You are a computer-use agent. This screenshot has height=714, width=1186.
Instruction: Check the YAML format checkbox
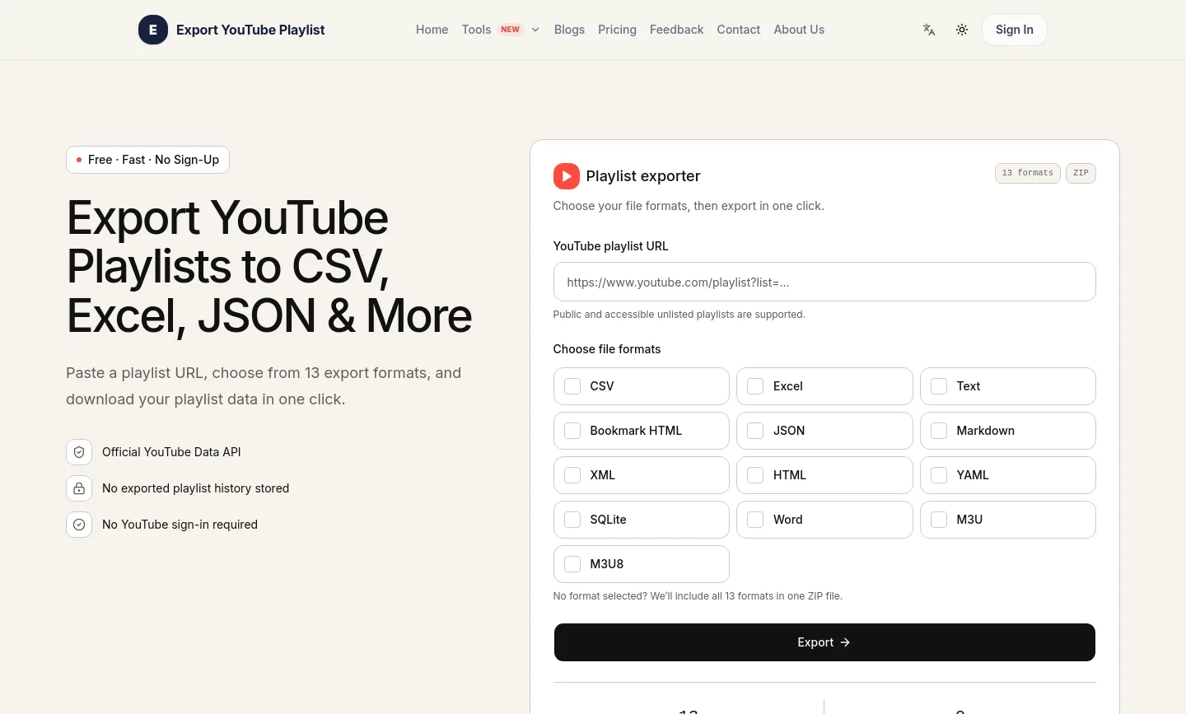click(939, 475)
